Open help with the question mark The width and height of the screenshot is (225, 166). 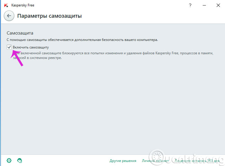pos(190,5)
